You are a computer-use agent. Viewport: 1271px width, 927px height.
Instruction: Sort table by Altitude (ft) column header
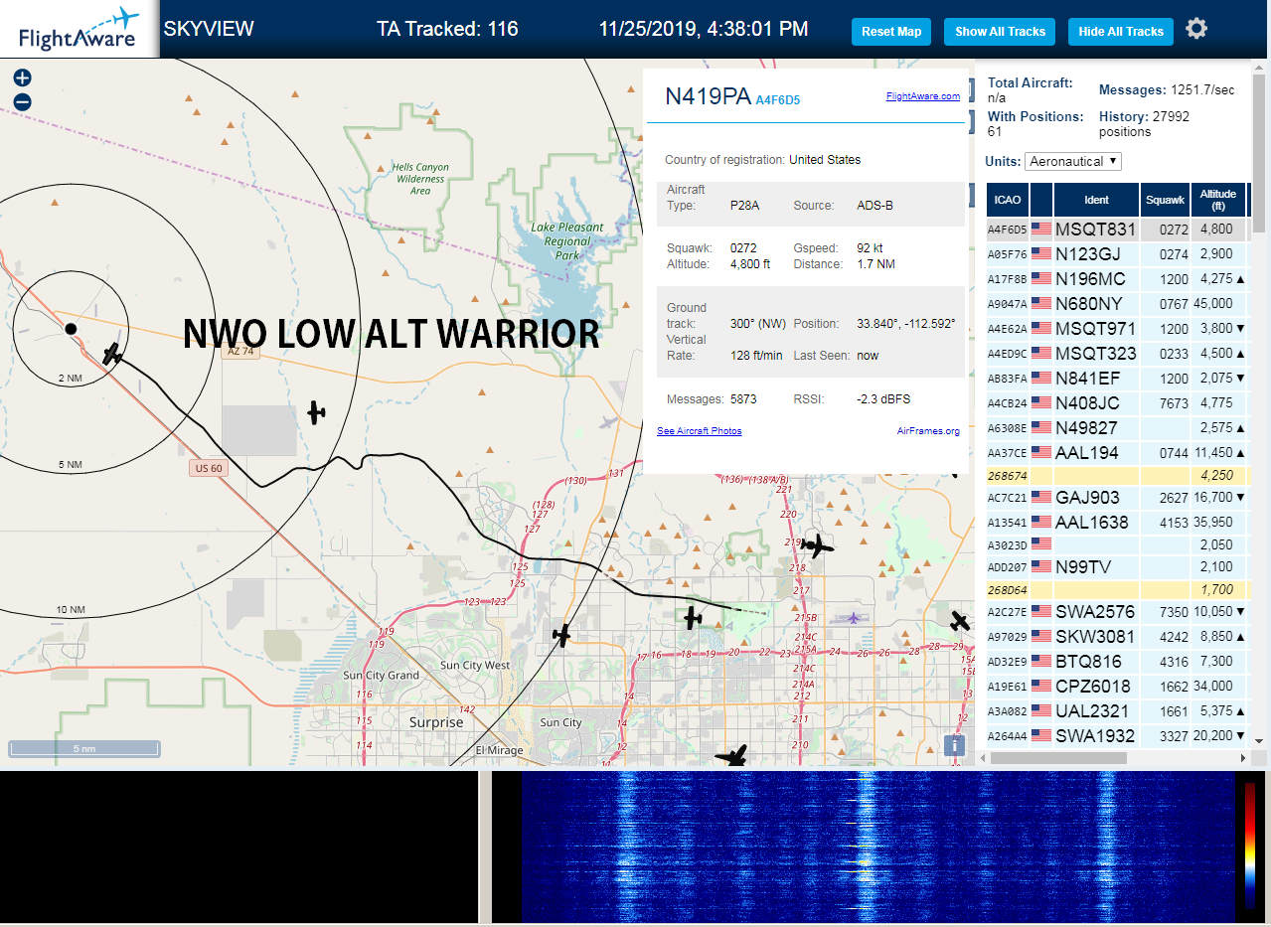coord(1217,200)
